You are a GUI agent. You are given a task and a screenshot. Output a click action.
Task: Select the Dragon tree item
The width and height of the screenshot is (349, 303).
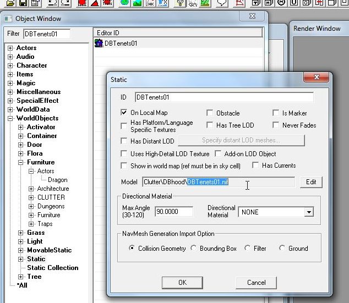[57, 180]
